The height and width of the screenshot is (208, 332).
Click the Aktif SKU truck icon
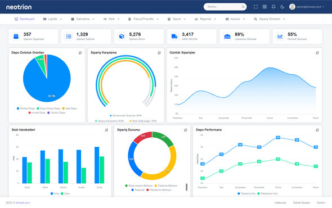[x=174, y=37]
